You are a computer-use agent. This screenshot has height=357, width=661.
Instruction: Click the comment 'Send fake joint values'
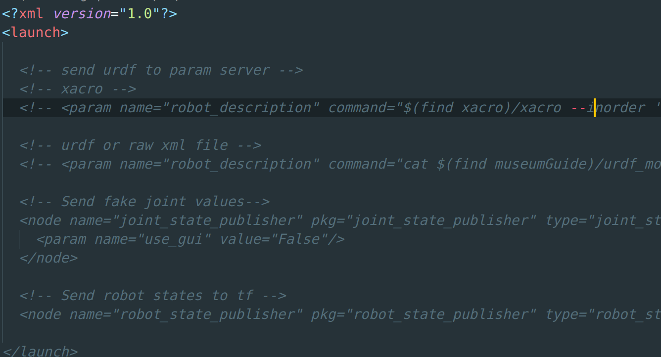click(144, 202)
